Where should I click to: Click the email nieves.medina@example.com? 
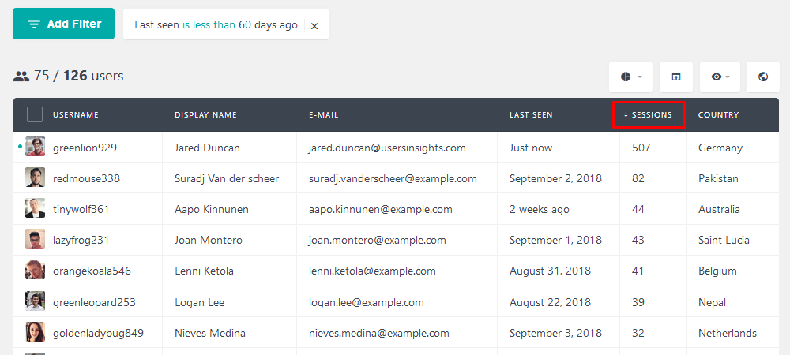tap(379, 334)
